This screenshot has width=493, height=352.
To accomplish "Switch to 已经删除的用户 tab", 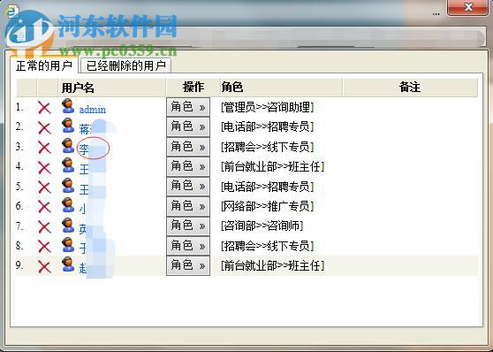I will pos(125,65).
